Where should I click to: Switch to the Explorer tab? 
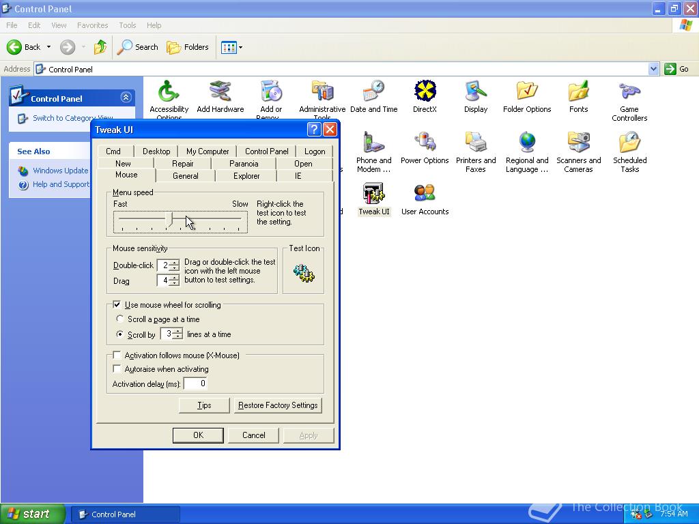click(x=246, y=176)
